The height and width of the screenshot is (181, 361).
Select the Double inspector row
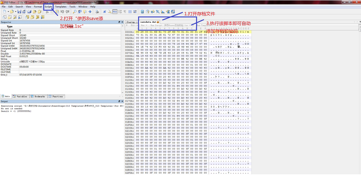pyautogui.click(x=60, y=53)
